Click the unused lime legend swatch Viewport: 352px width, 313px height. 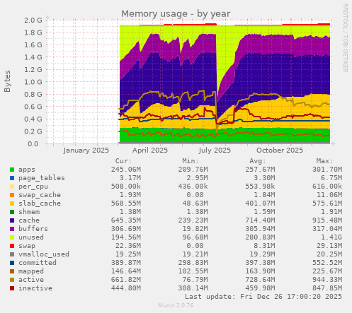coord(12,237)
